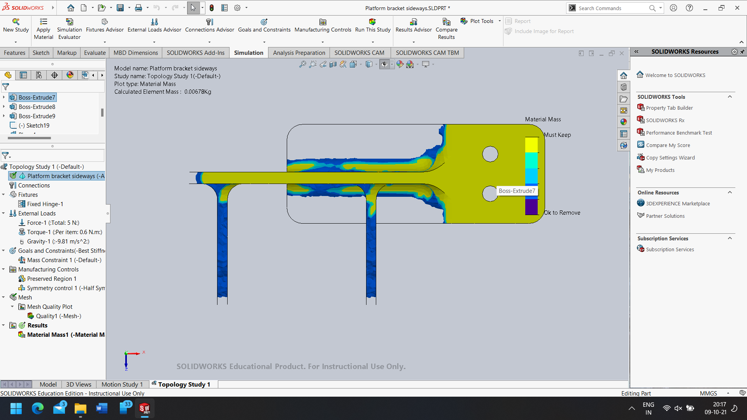Switch to the Evaluate tab
Screen dimensions: 747x420
coord(95,52)
